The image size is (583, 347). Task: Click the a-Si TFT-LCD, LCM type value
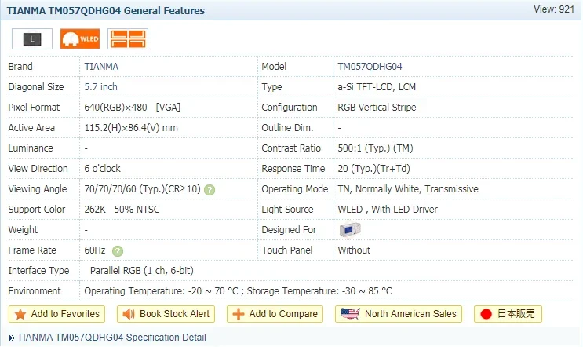377,87
